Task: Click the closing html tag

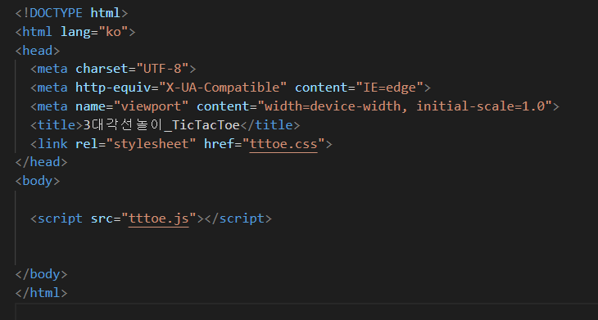Action: pyautogui.click(x=41, y=293)
